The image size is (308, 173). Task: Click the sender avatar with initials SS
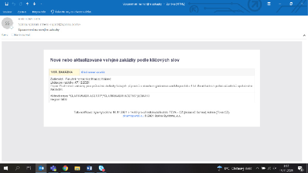(x=7, y=23)
